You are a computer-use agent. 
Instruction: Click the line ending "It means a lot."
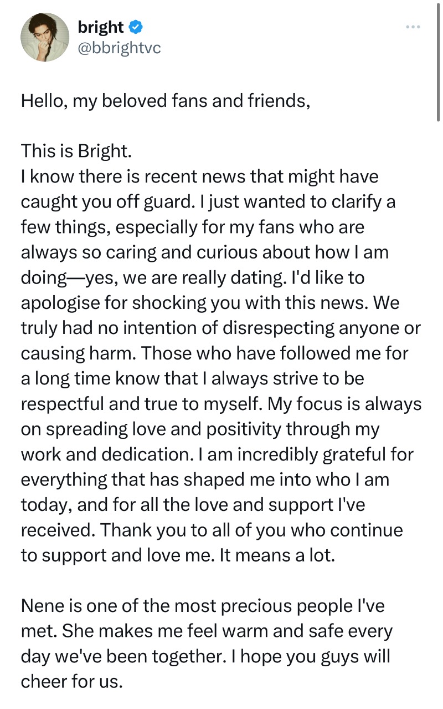(x=178, y=555)
